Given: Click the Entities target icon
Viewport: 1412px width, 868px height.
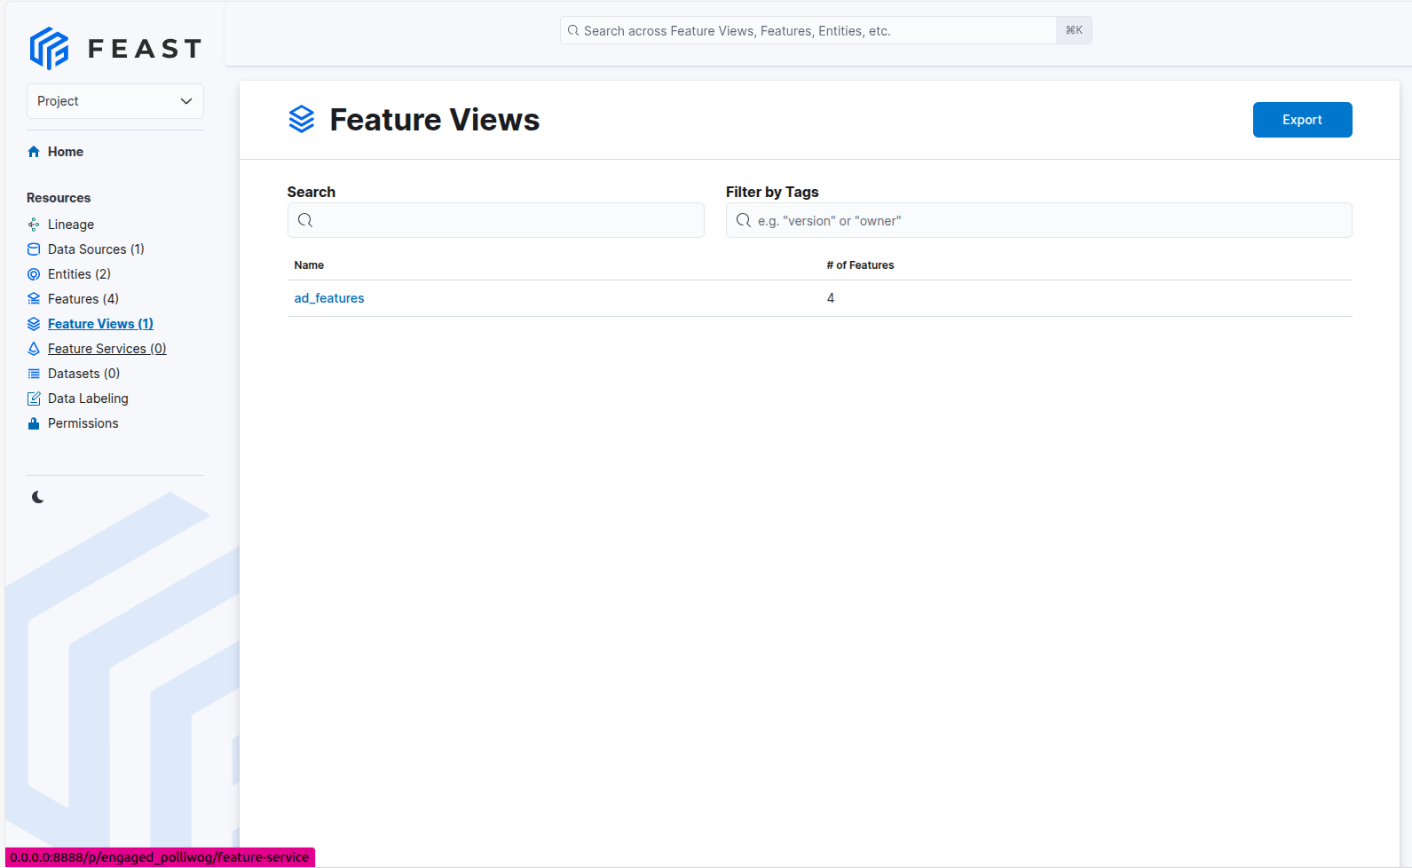Looking at the screenshot, I should click(x=34, y=274).
